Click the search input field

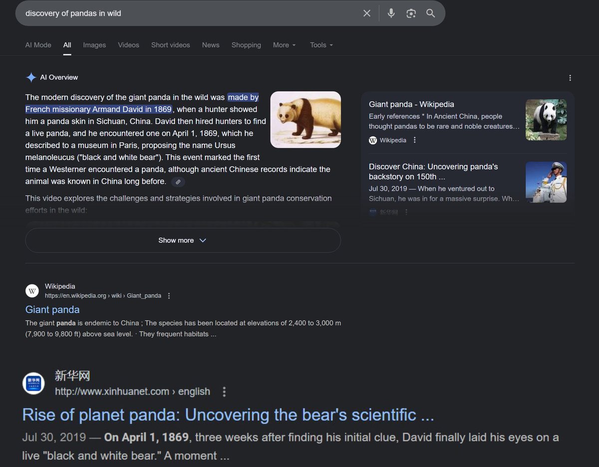pos(190,13)
